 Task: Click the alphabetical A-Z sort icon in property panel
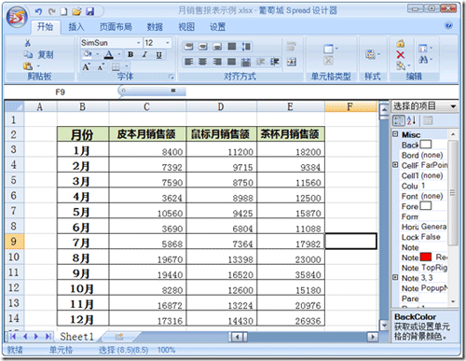click(x=411, y=120)
